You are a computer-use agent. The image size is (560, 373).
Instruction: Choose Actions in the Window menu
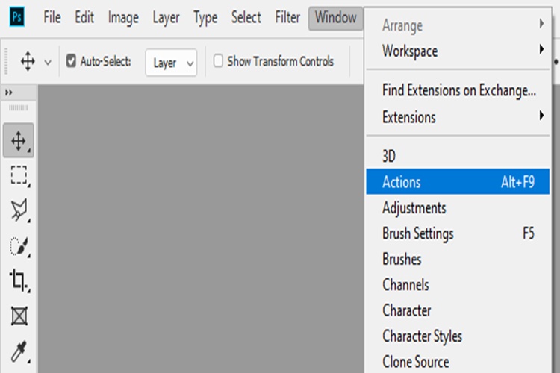458,182
